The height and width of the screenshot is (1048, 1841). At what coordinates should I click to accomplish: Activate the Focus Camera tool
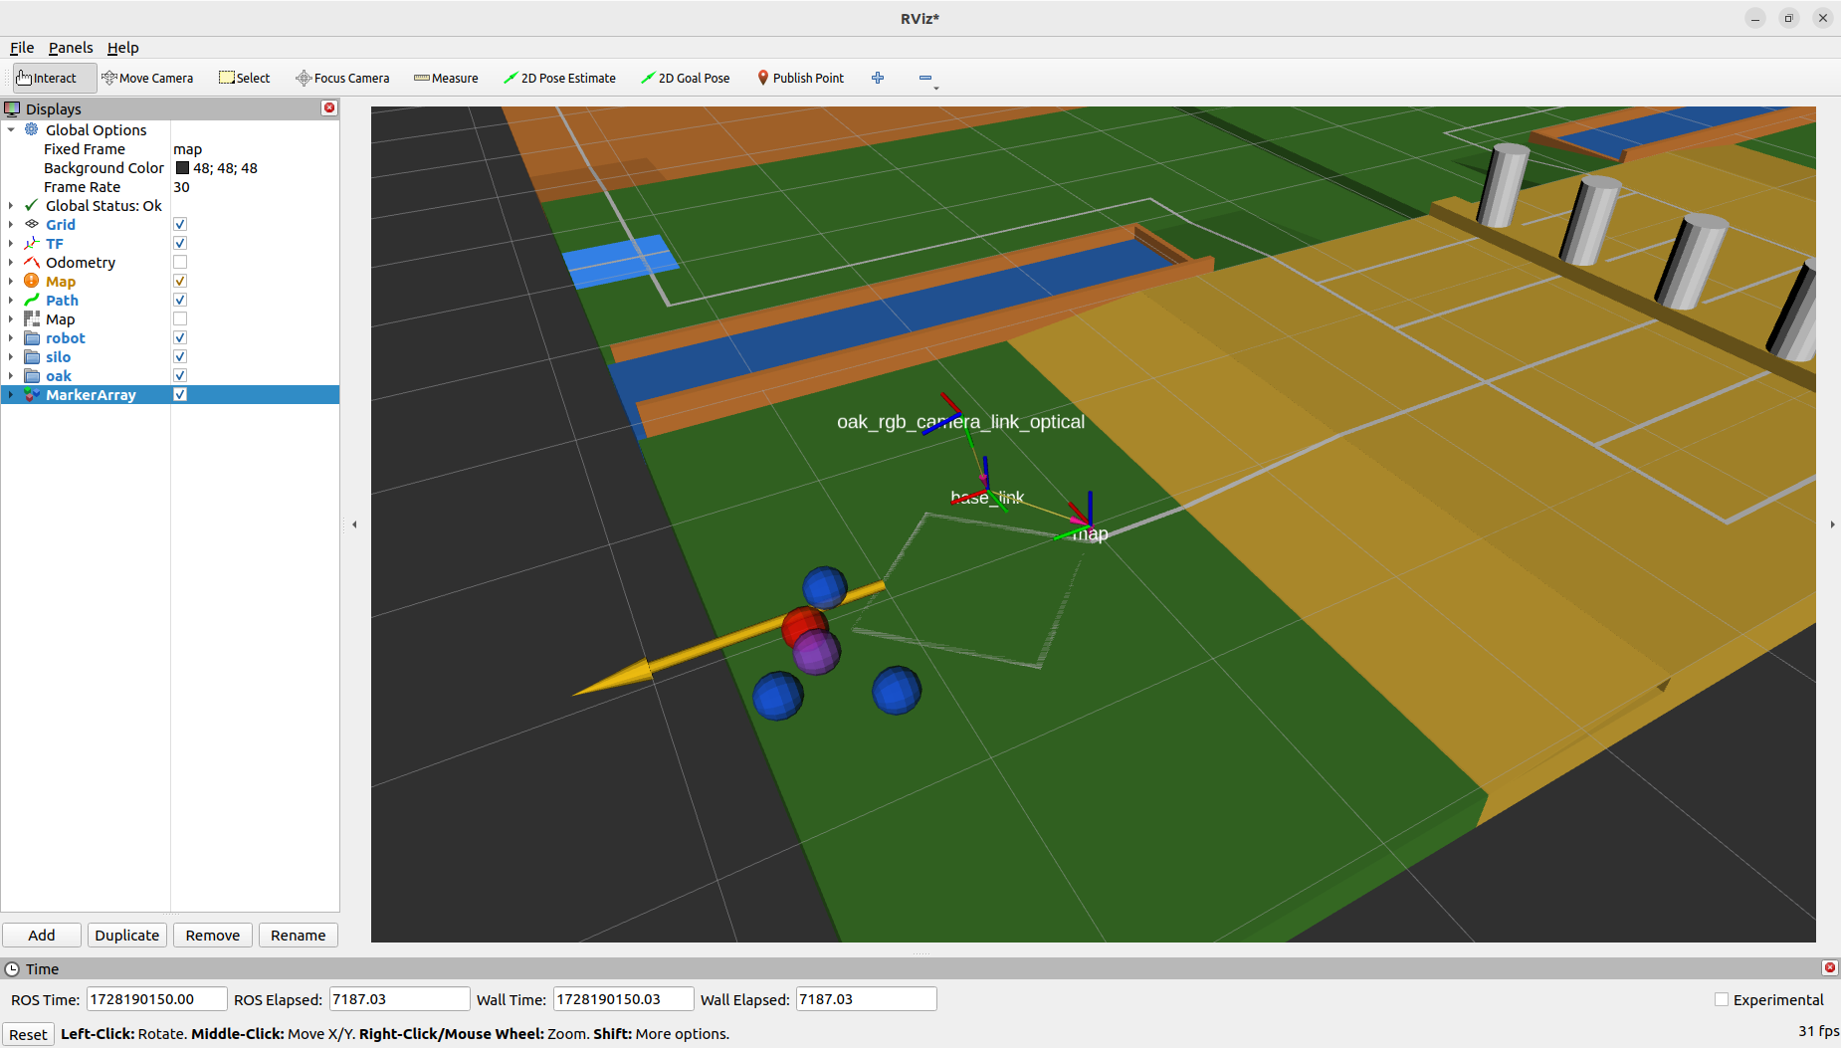342,78
